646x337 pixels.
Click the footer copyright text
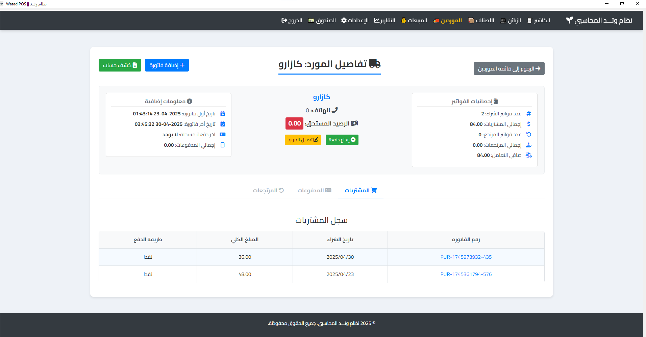322,323
